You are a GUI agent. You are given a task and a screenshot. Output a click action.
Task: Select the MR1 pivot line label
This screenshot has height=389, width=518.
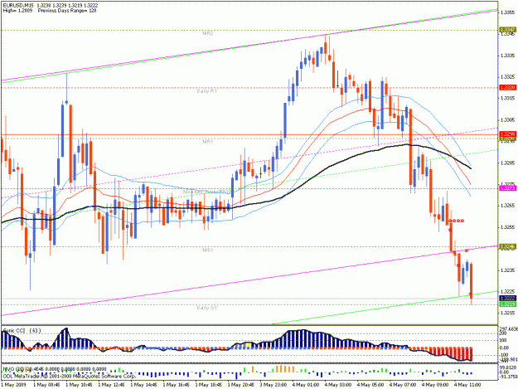pyautogui.click(x=208, y=142)
